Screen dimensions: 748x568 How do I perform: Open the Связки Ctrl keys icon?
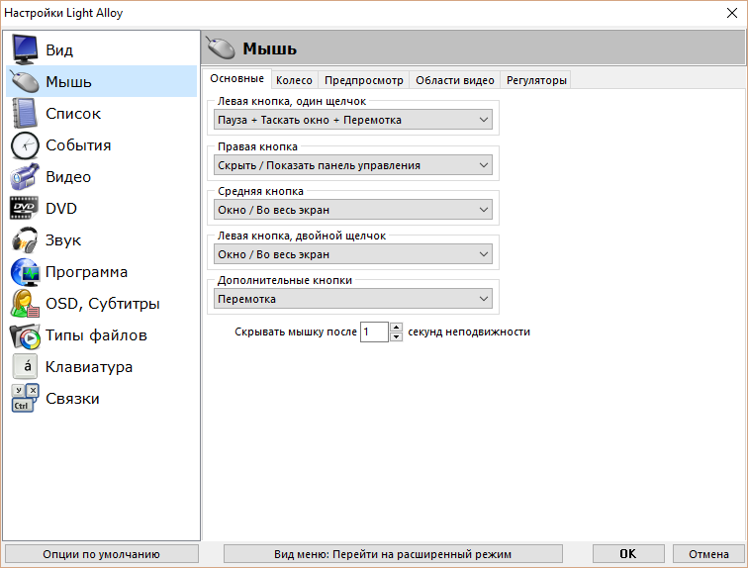[25, 398]
